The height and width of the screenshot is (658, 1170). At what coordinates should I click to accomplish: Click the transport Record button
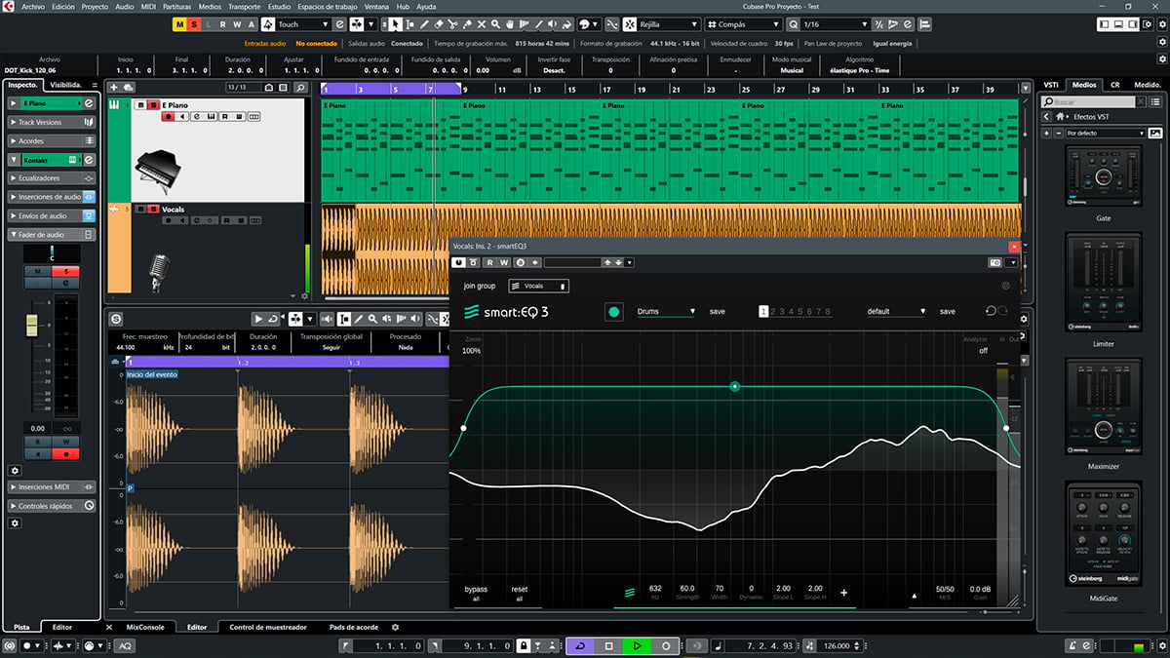(x=666, y=645)
